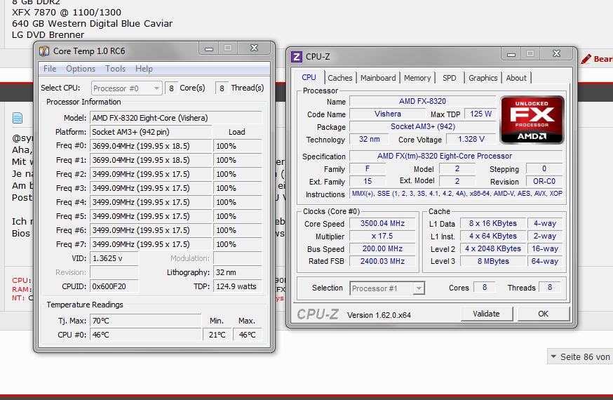The width and height of the screenshot is (613, 400).
Task: Click the CPUID value 0x600F20
Action: click(x=114, y=286)
